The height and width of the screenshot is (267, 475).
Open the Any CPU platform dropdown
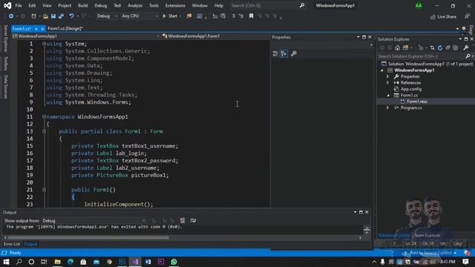point(140,16)
